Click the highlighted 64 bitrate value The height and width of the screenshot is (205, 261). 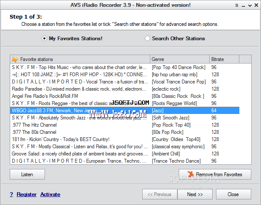214,111
